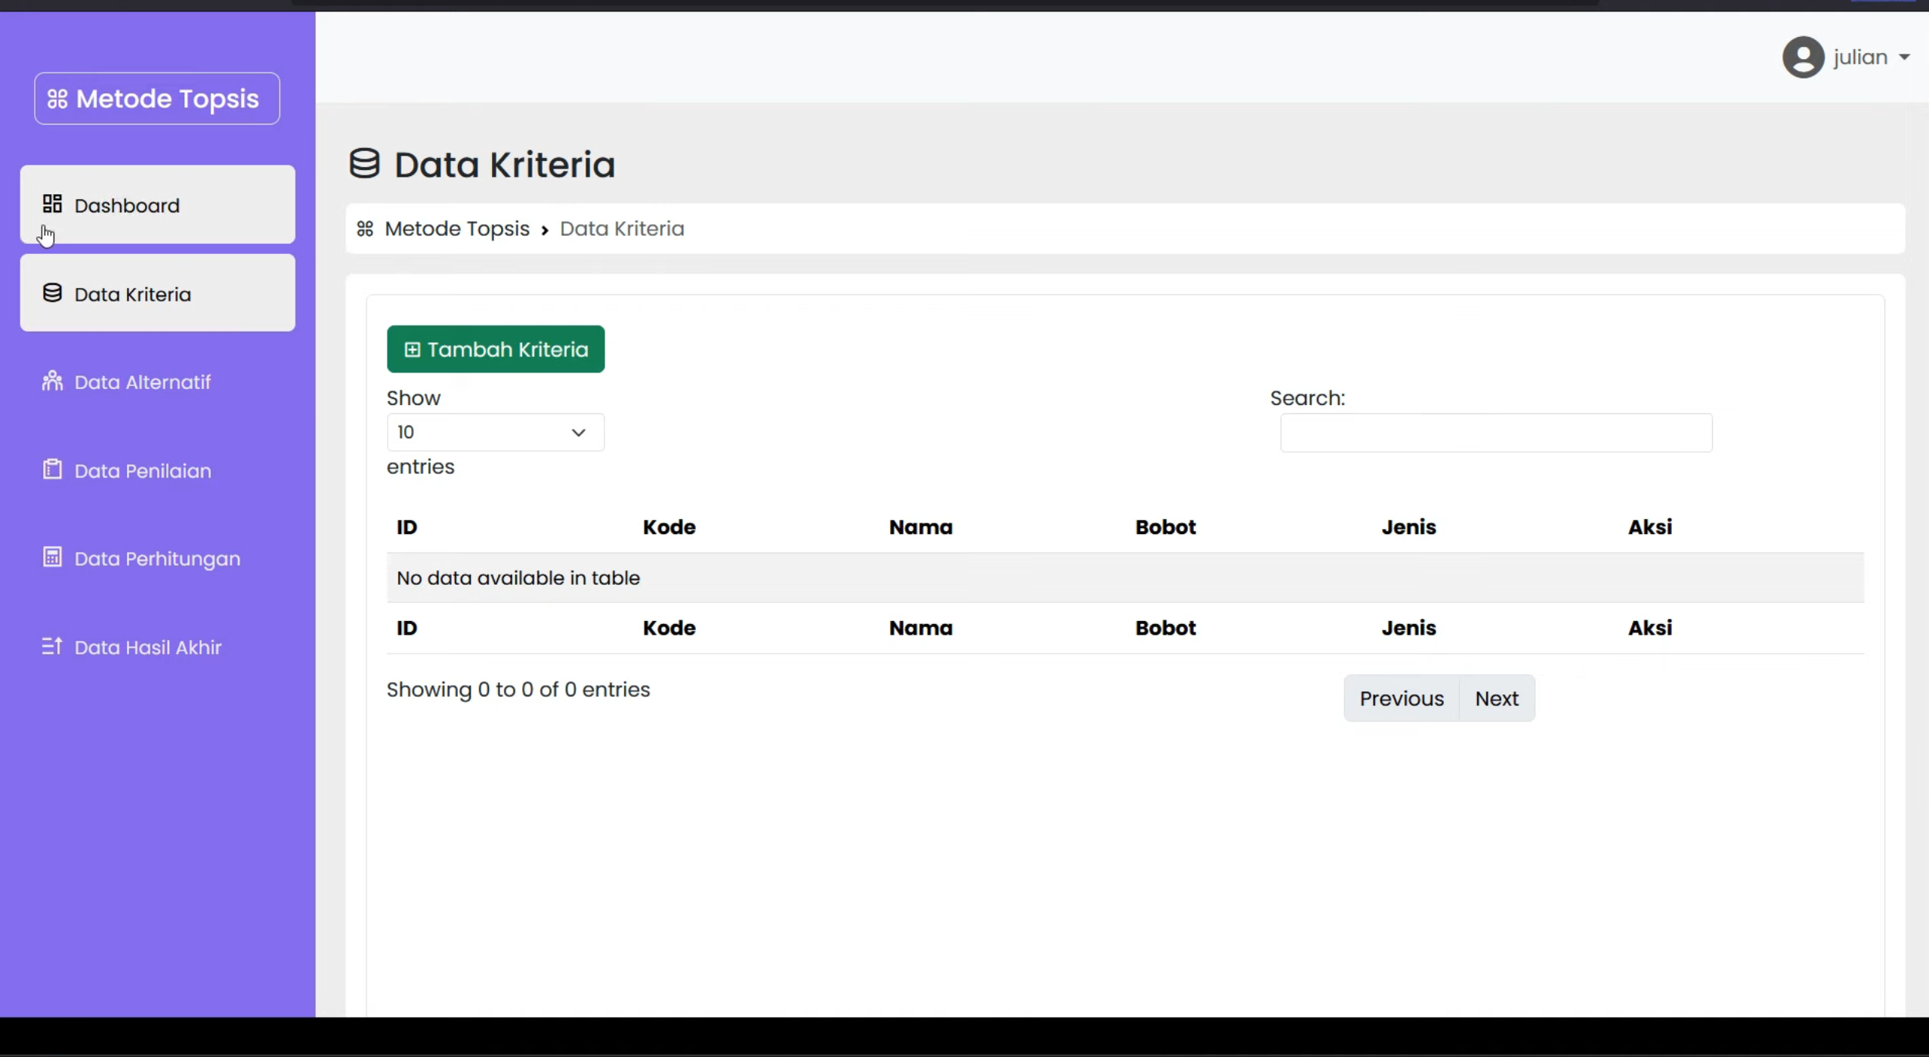Go to Data Alternatif page
The height and width of the screenshot is (1057, 1929).
pos(157,382)
